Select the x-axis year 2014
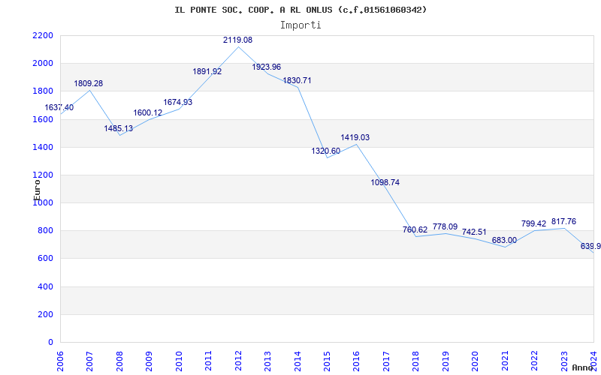Image resolution: width=601 pixels, height=375 pixels. (x=297, y=361)
